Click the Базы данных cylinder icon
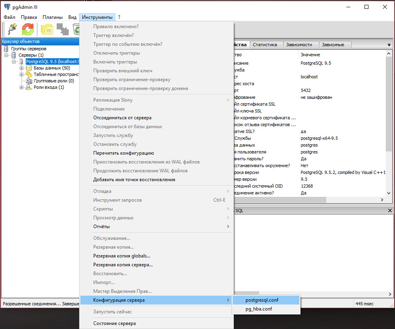This screenshot has width=395, height=329. point(29,68)
